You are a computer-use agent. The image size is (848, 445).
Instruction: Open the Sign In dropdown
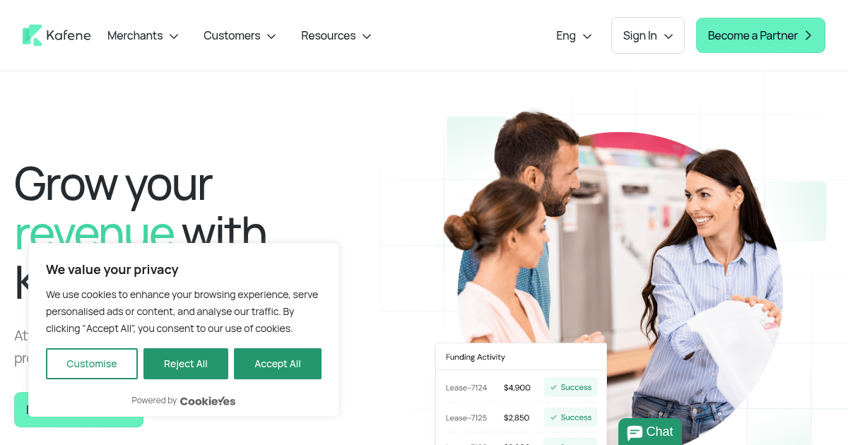point(648,35)
